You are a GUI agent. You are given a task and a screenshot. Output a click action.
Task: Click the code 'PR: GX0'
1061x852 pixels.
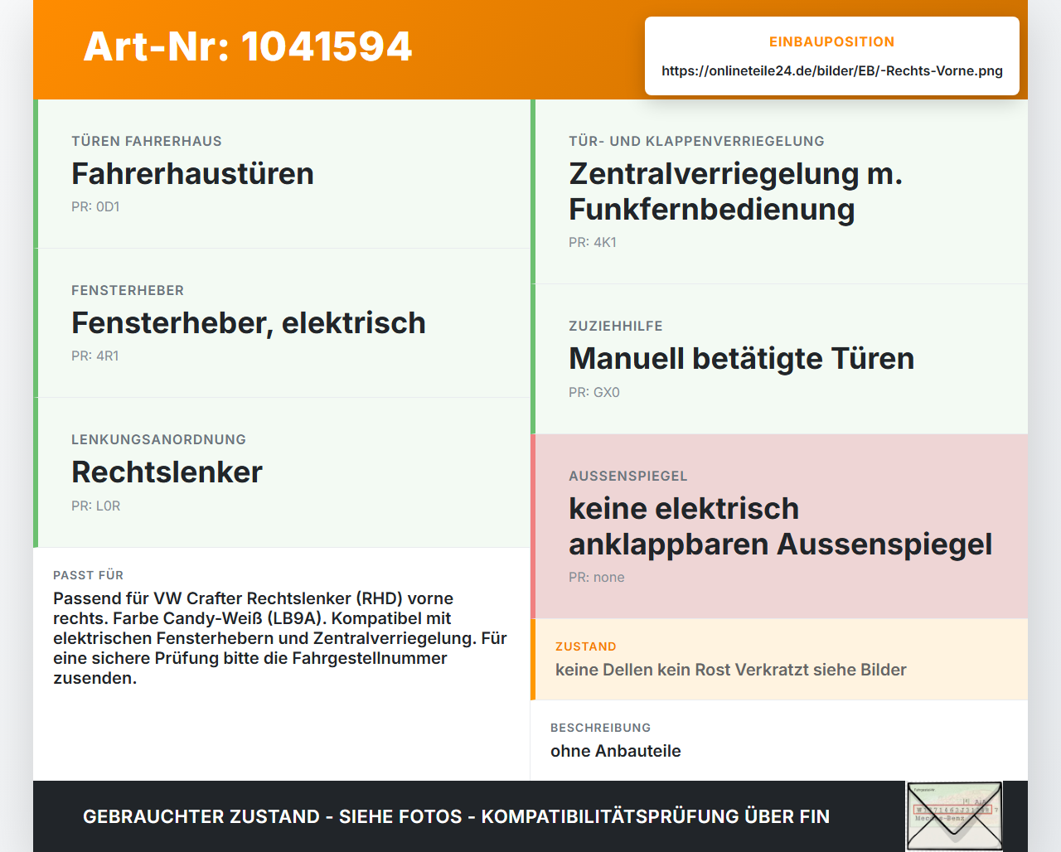[594, 392]
